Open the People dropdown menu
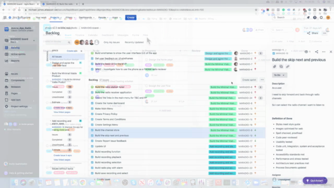This screenshot has width=334, height=188. [x=103, y=17]
